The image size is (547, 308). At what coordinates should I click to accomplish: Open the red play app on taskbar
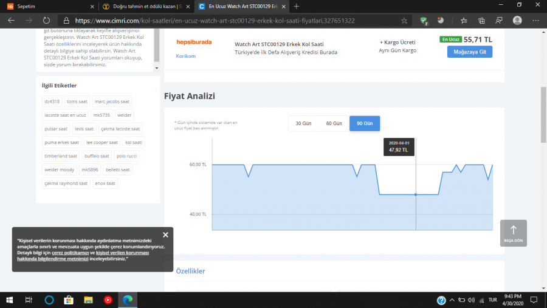point(108,300)
